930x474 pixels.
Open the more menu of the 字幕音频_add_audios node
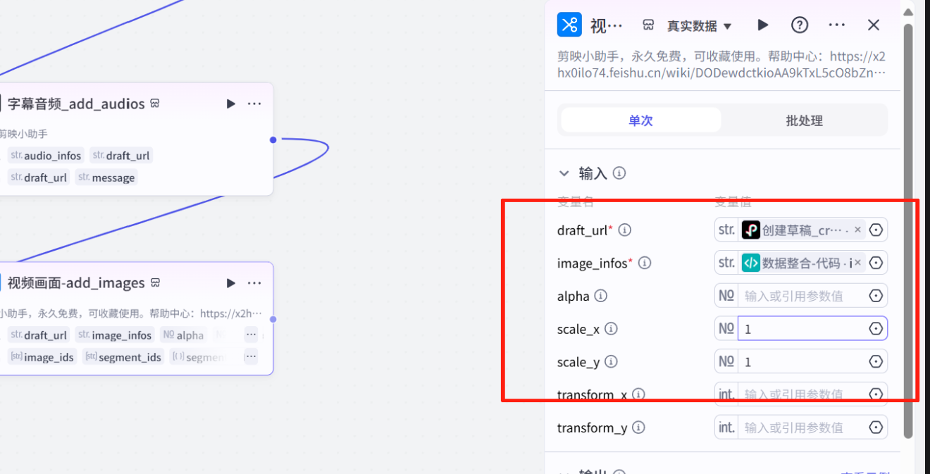pos(254,104)
